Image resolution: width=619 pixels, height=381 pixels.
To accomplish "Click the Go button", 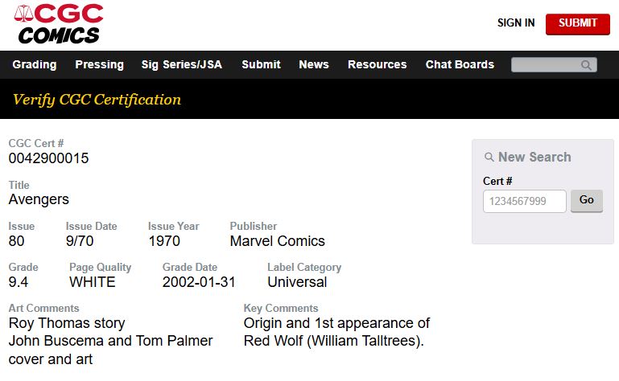I will 586,200.
